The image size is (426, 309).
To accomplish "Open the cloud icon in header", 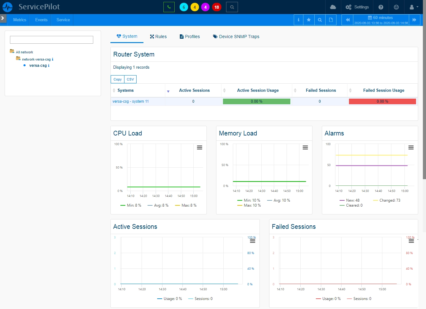I will (333, 7).
